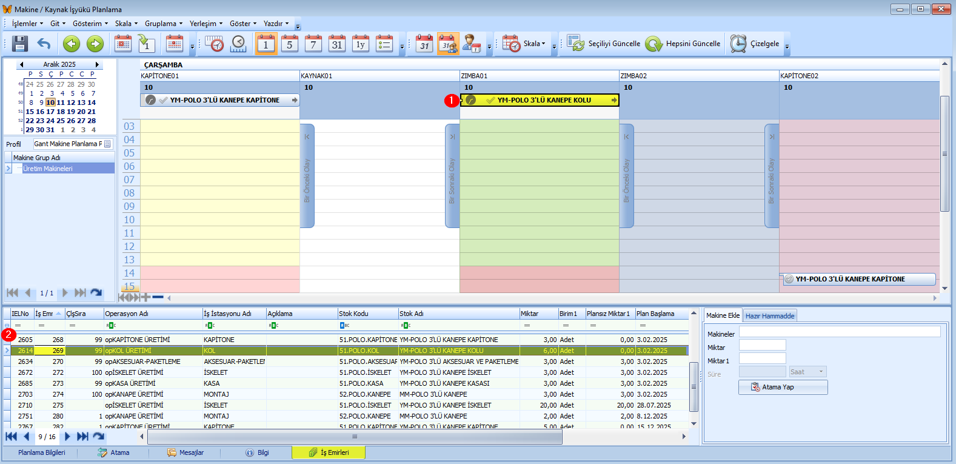Click the Seçiliyi Güncelle icon

[575, 44]
